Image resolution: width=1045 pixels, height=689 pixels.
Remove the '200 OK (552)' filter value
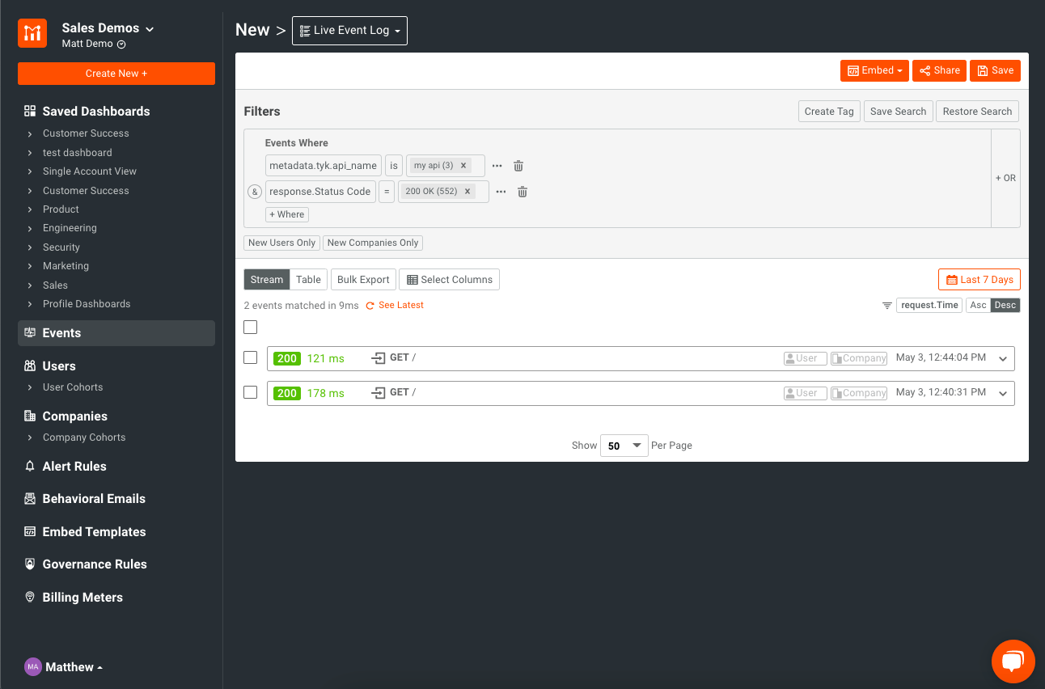pyautogui.click(x=467, y=192)
